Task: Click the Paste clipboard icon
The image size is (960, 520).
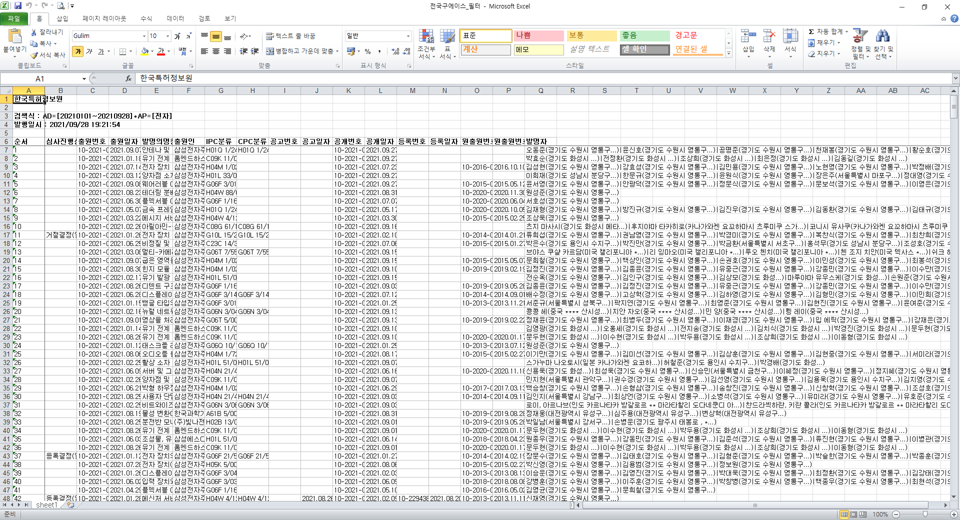Action: (15, 36)
